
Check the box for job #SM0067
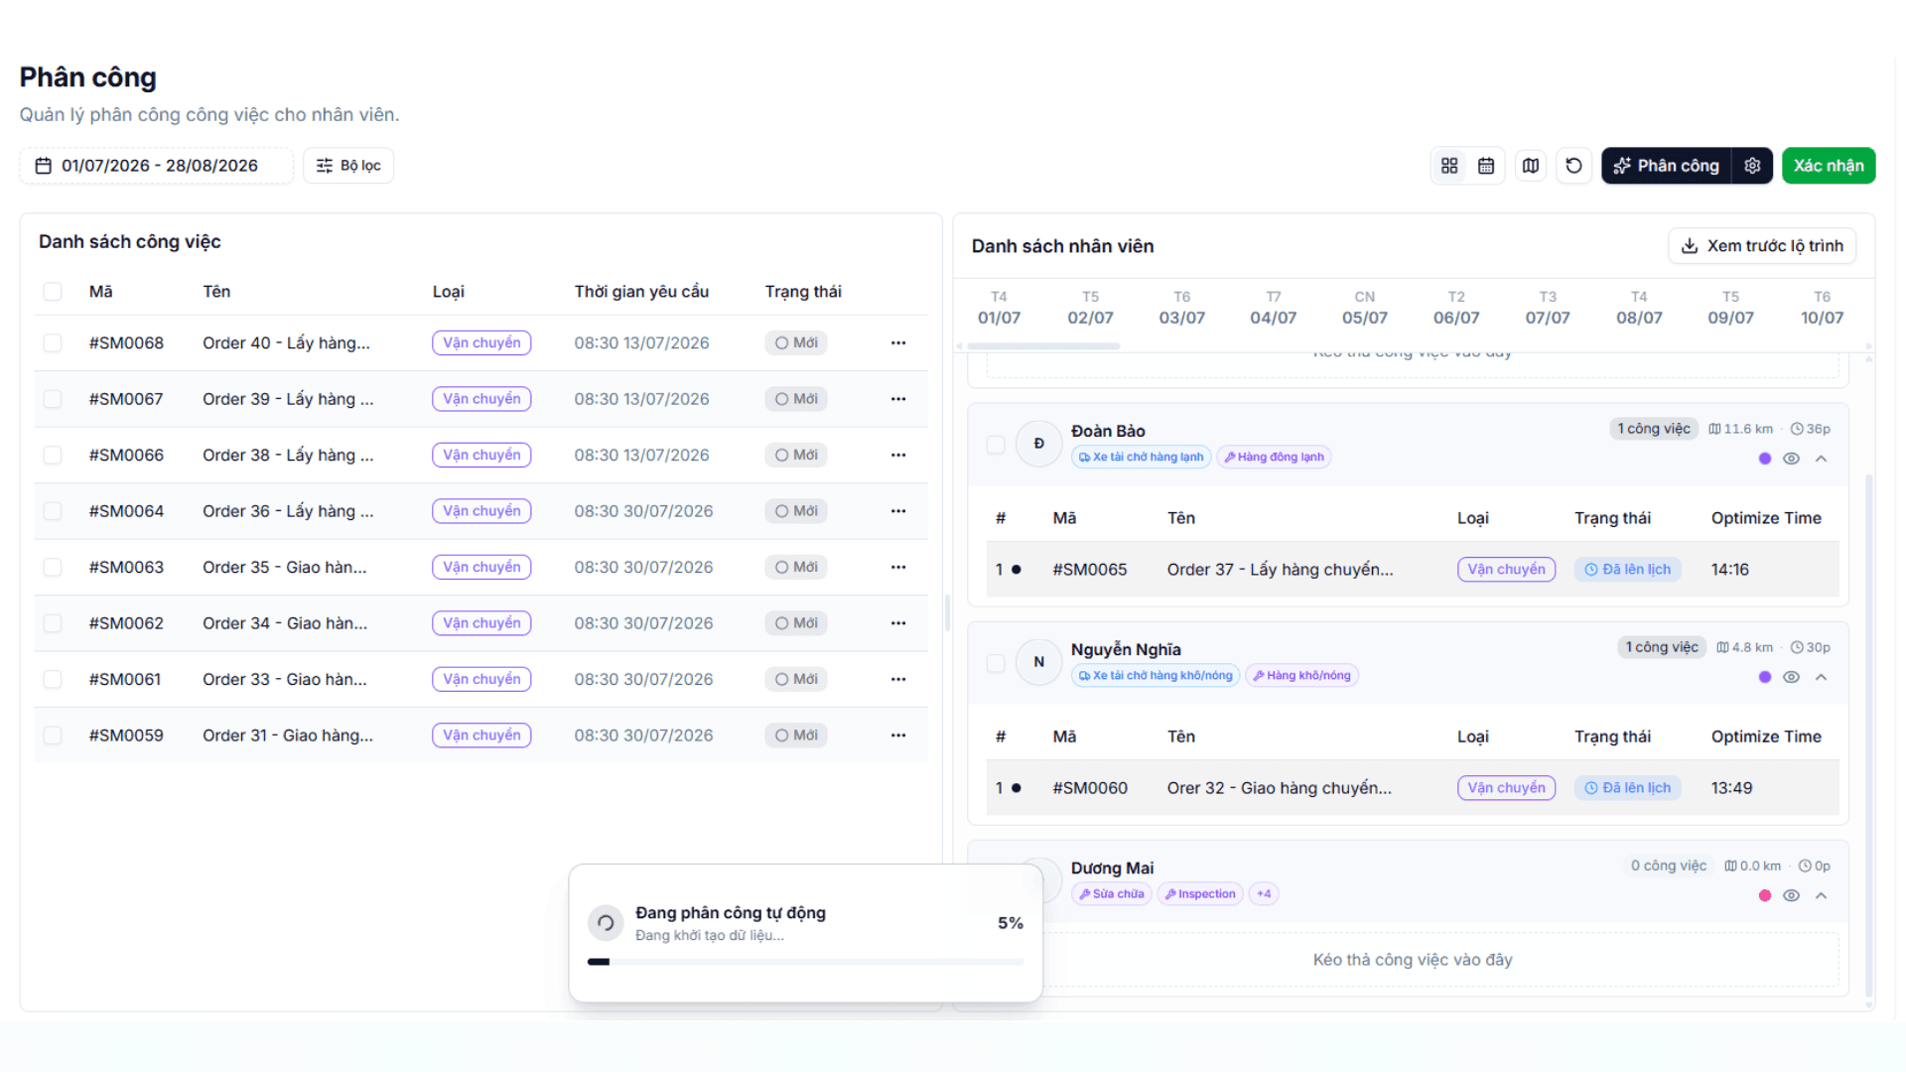point(53,399)
